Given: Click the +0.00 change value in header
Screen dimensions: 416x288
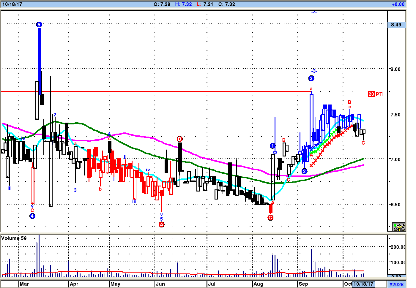Looking at the screenshot, I should (398, 4).
